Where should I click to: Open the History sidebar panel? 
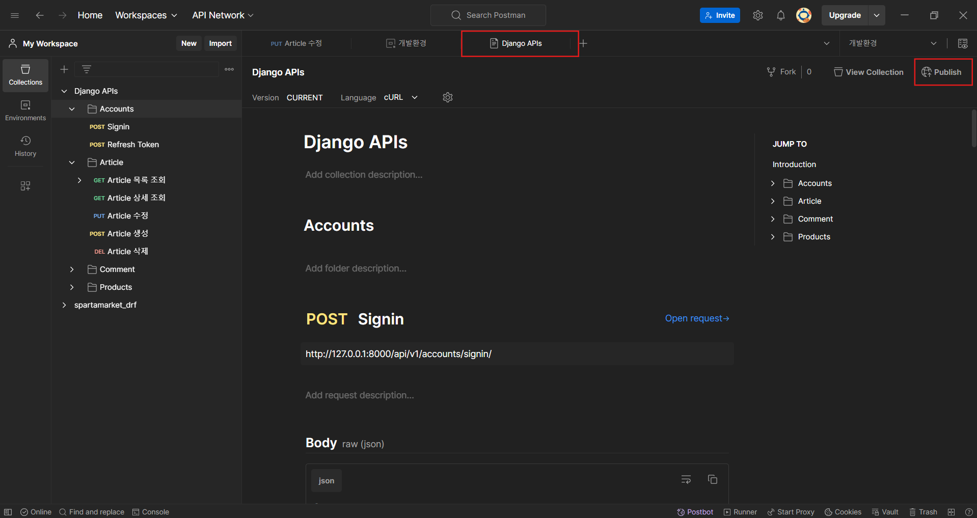tap(25, 146)
